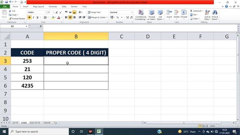The width and height of the screenshot is (240, 135).
Task: Click the Insert cells button
Action: pyautogui.click(x=169, y=15)
